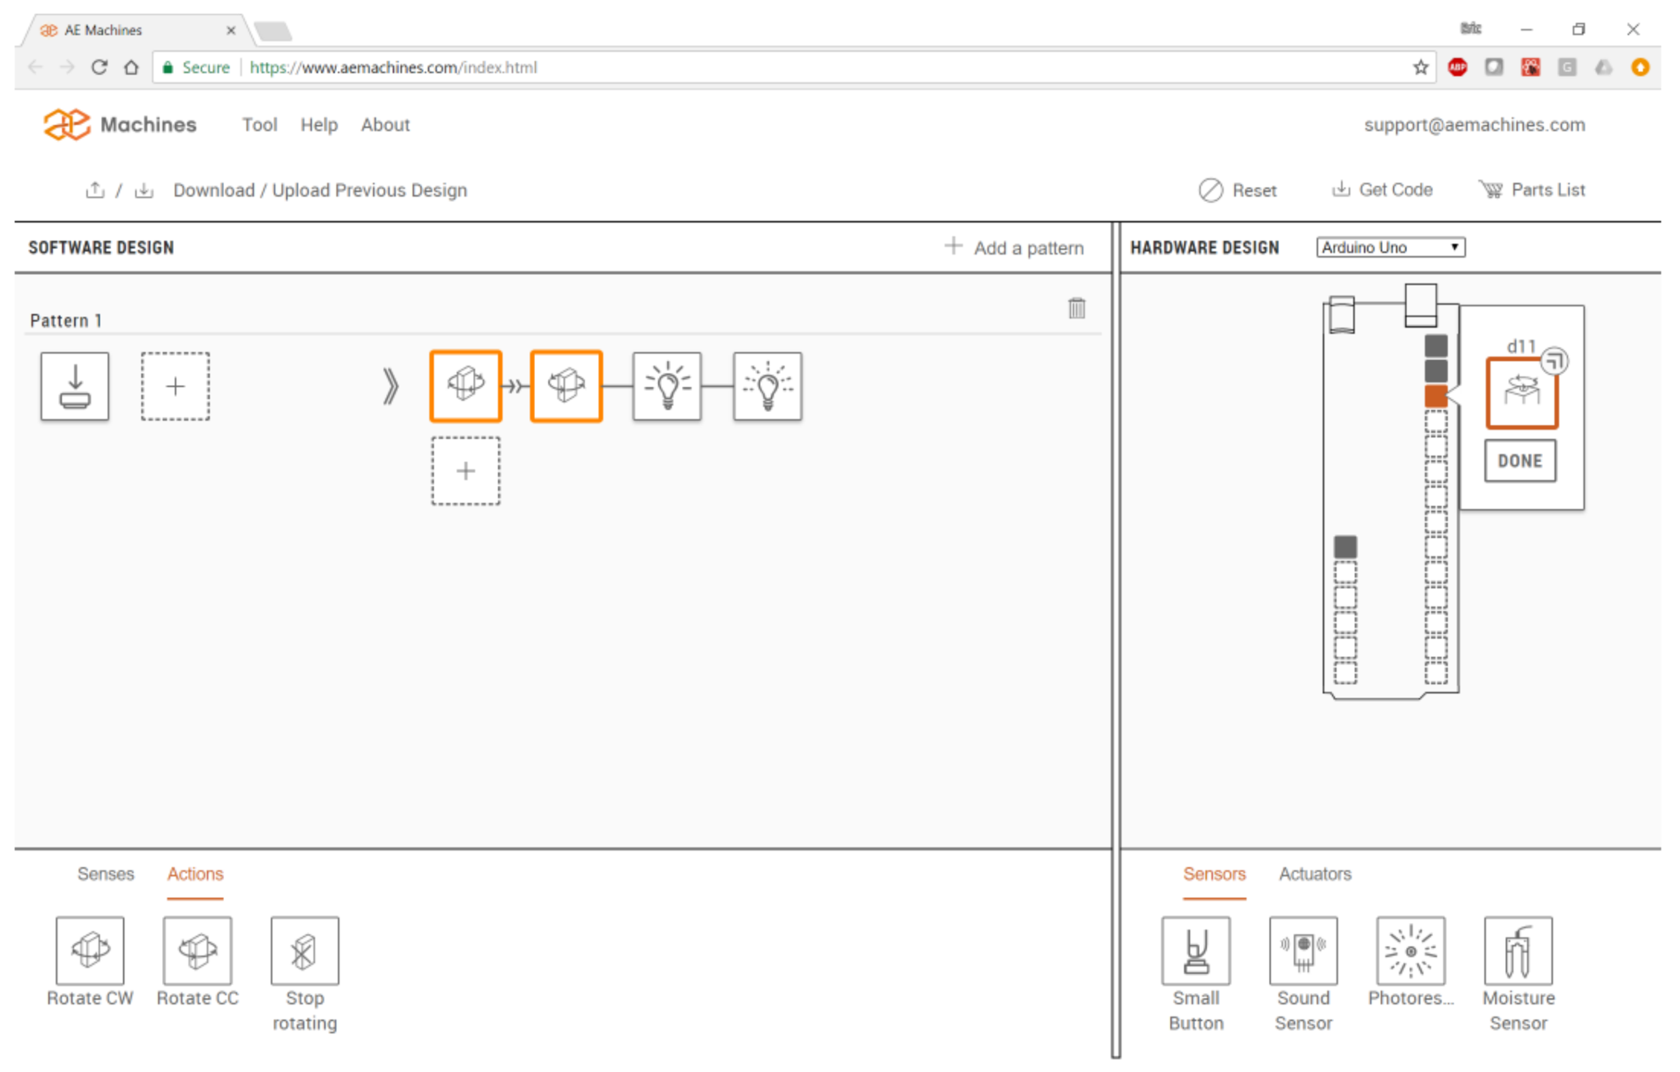Image resolution: width=1680 pixels, height=1072 pixels.
Task: Click the second Rotate CW step in pattern
Action: coord(566,385)
